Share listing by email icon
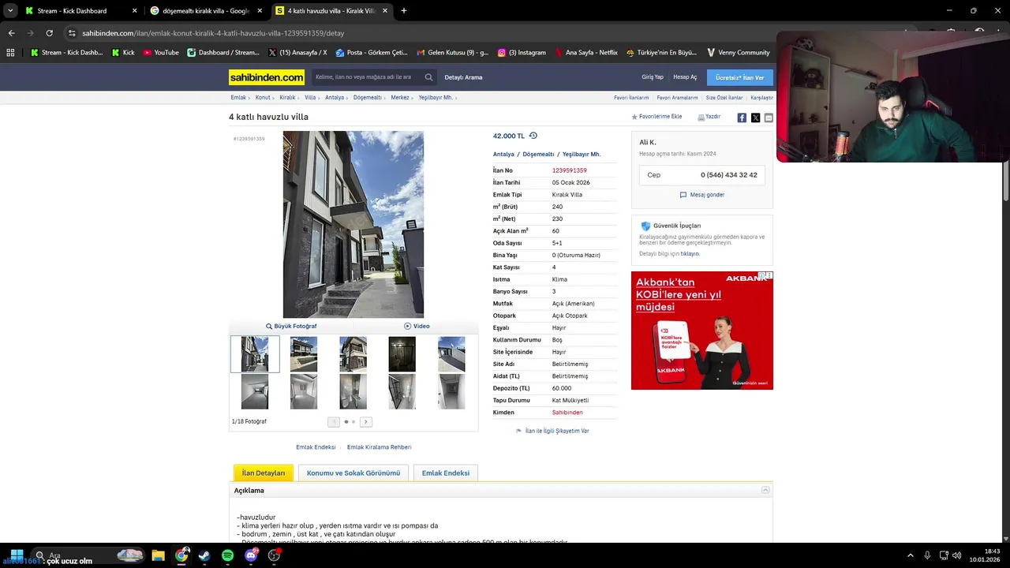The image size is (1010, 568). point(769,118)
